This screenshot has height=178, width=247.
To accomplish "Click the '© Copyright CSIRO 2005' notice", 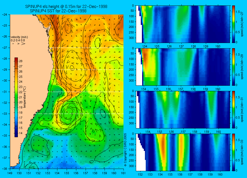I will (x=125, y=150).
